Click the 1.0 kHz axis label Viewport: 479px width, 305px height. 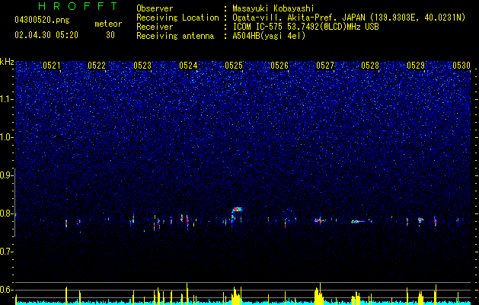[x=7, y=137]
